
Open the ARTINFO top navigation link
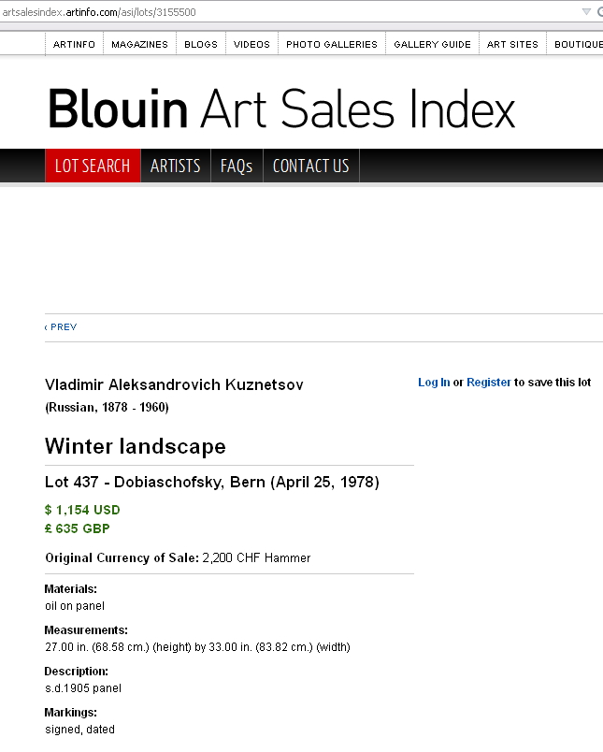(74, 44)
